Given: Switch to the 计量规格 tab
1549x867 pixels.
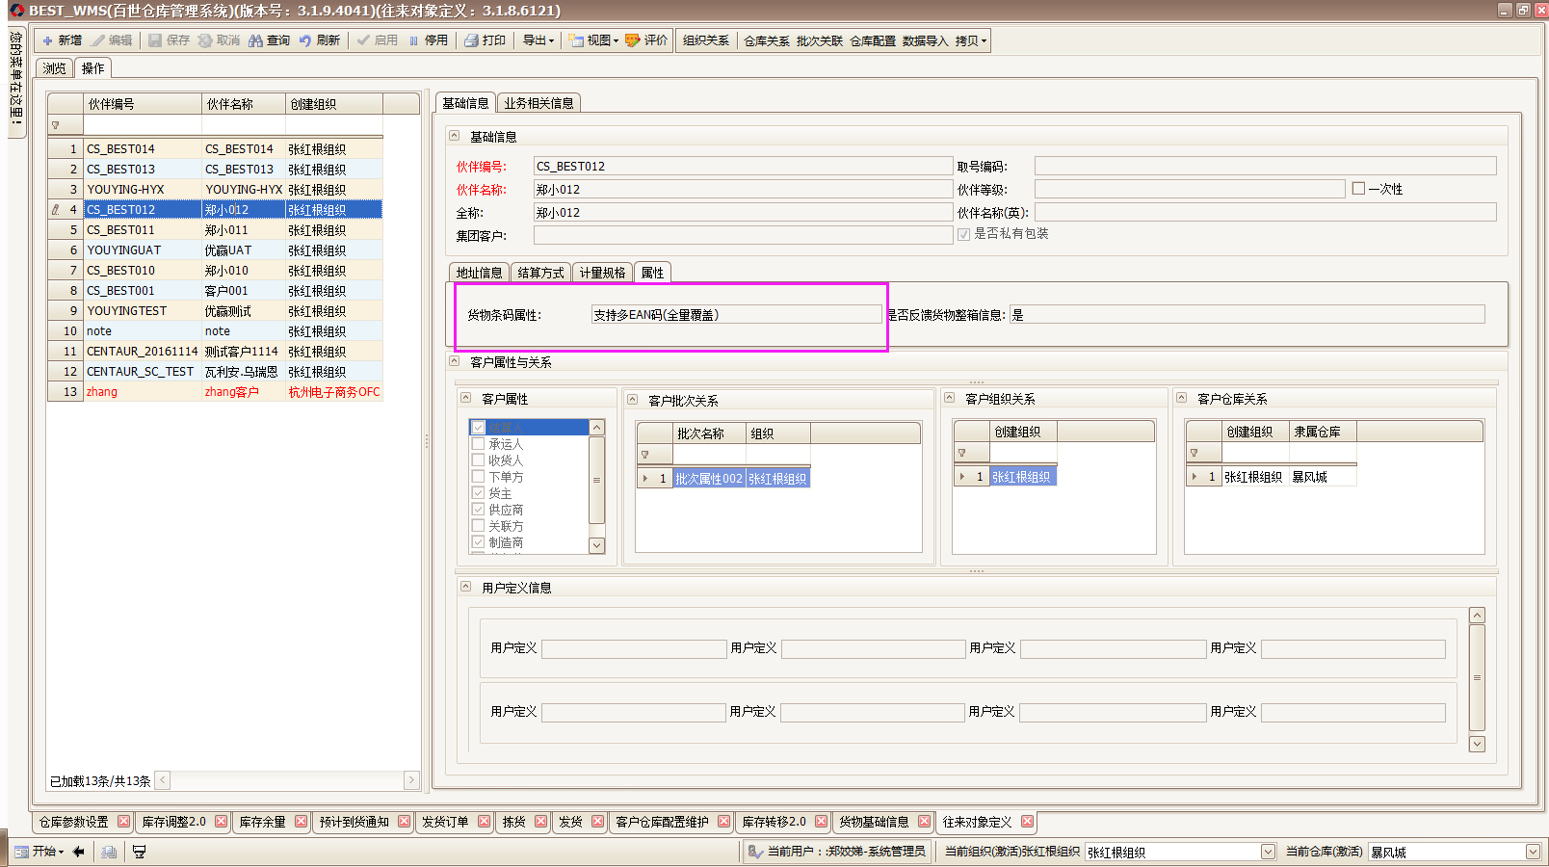Looking at the screenshot, I should pyautogui.click(x=603, y=273).
